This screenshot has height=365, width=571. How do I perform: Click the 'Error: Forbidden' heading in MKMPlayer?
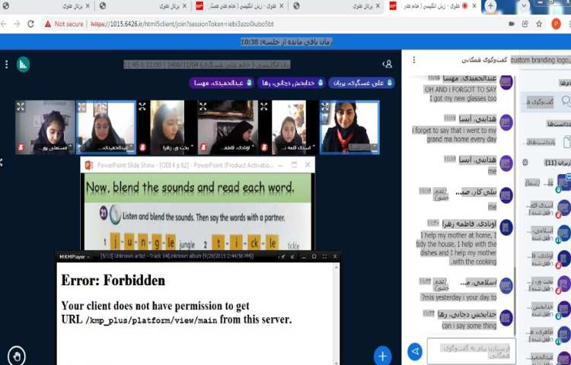point(113,281)
